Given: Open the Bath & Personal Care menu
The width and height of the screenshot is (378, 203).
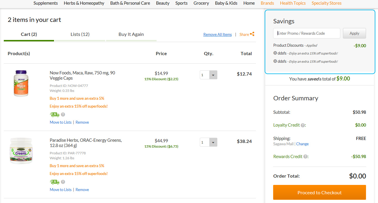Looking at the screenshot, I should coord(130,3).
